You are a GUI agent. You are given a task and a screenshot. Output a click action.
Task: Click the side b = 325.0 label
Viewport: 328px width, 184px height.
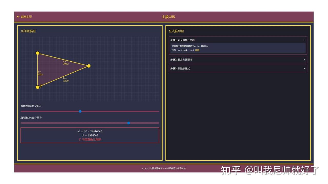click(x=66, y=79)
